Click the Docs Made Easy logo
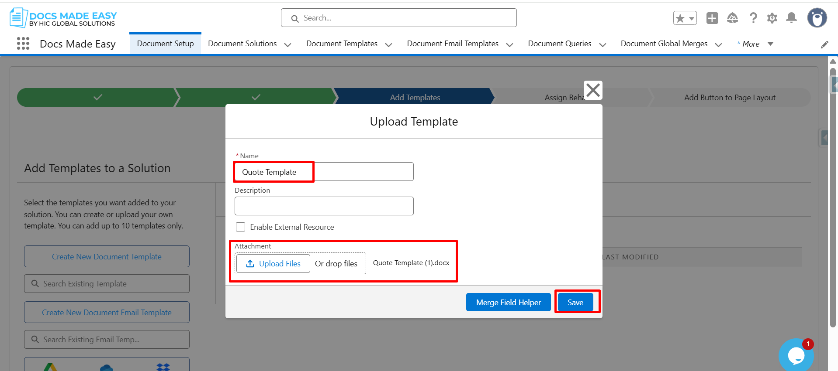Image resolution: width=838 pixels, height=371 pixels. click(63, 18)
